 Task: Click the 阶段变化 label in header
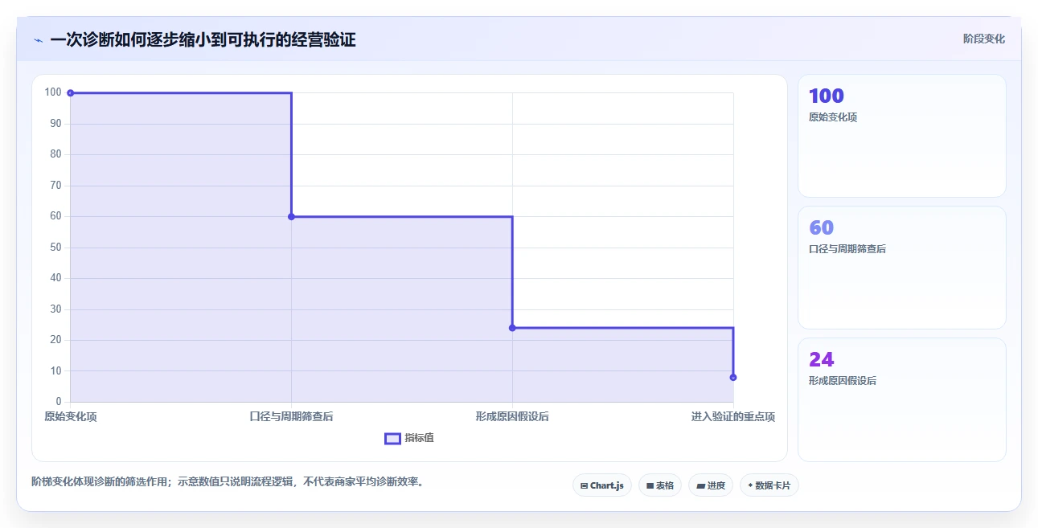click(984, 39)
